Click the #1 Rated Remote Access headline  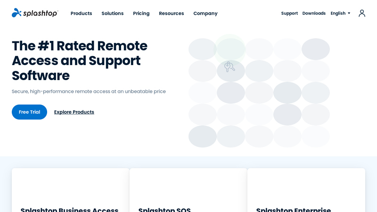[x=80, y=61]
